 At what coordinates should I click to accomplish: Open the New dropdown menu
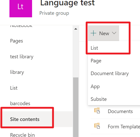tap(103, 33)
